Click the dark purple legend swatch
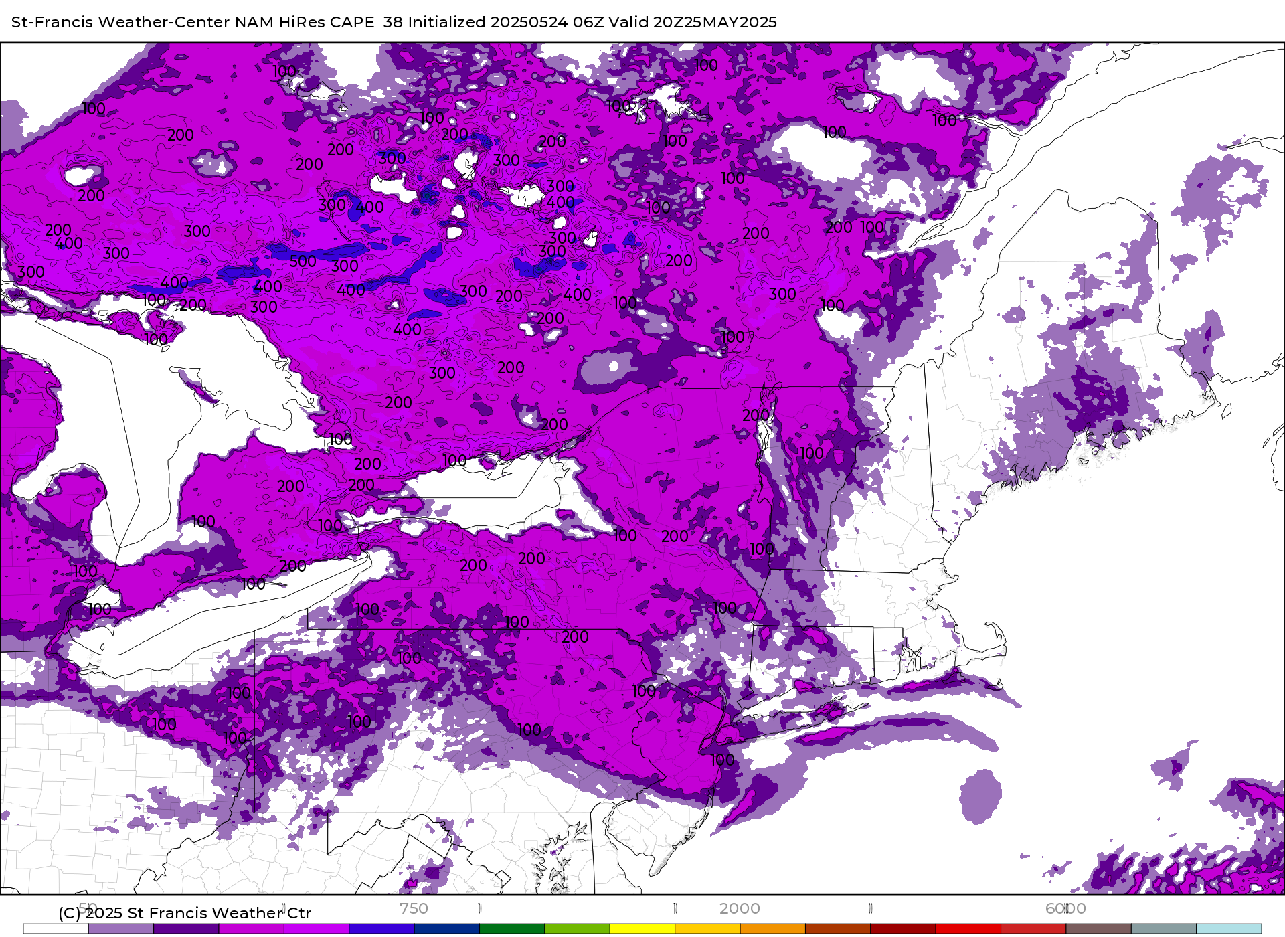 (x=186, y=929)
